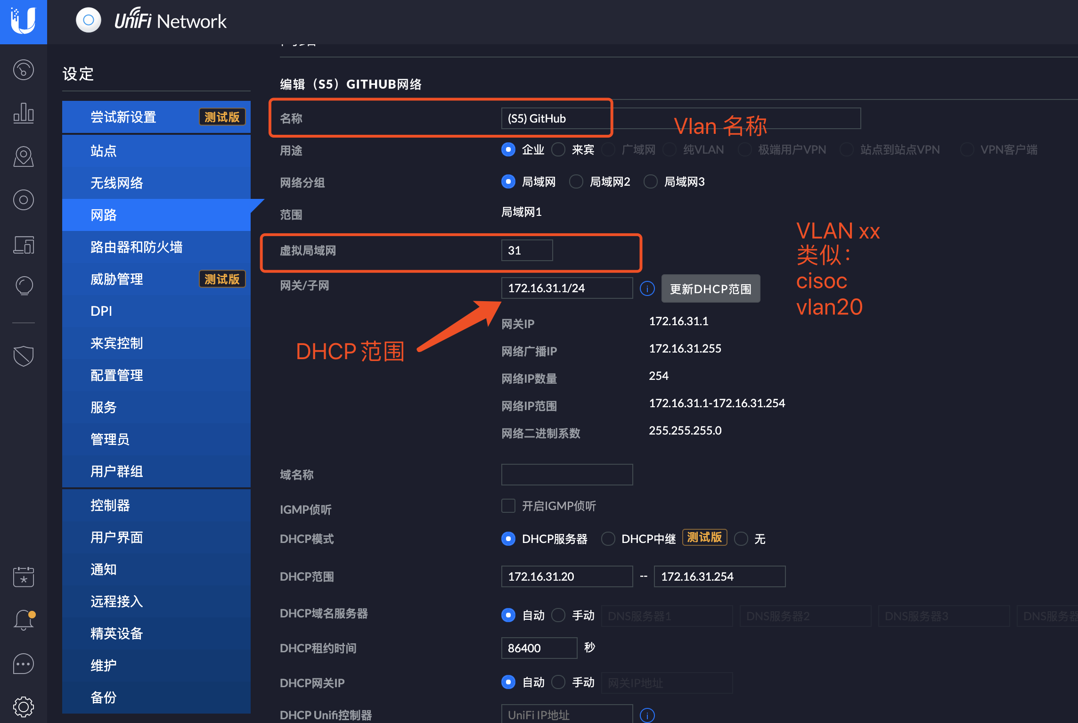Click info icon next to gateway subnet
This screenshot has width=1078, height=723.
pyautogui.click(x=647, y=288)
